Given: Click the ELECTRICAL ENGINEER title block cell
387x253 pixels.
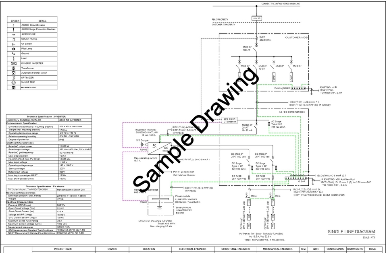Looking at the screenshot, I should 193,249.
